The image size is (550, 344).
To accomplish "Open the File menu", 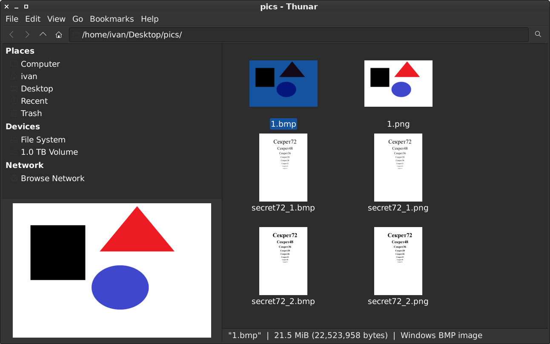I will (x=12, y=19).
